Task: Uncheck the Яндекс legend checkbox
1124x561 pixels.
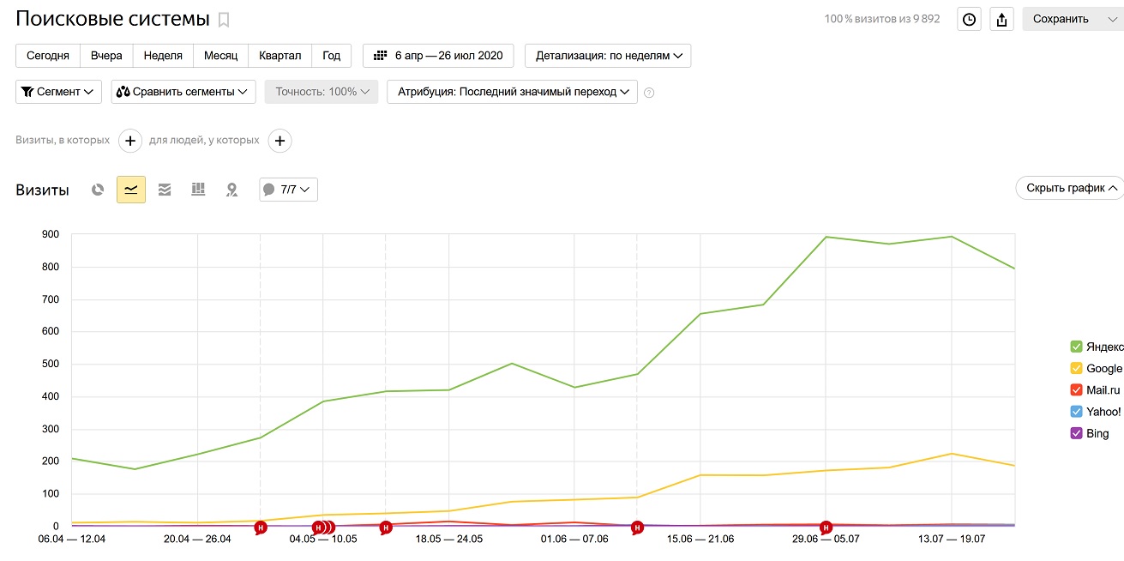Action: point(1076,347)
